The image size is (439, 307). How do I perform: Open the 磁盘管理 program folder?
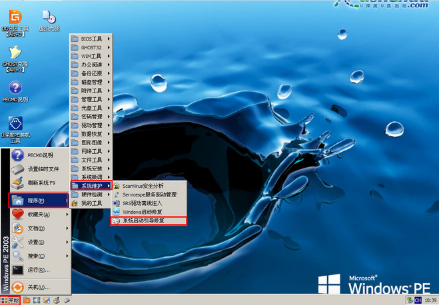[91, 82]
